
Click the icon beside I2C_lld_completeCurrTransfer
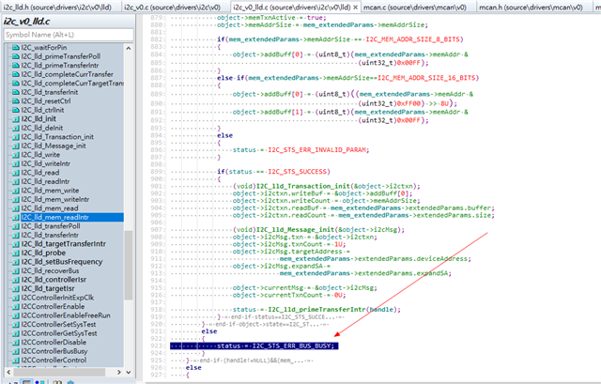point(16,74)
